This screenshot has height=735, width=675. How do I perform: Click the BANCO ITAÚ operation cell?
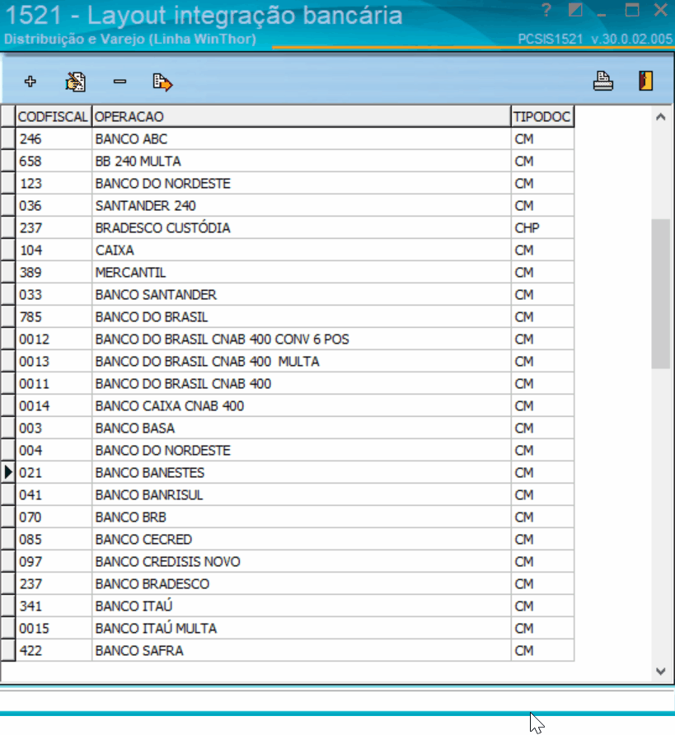[302, 606]
